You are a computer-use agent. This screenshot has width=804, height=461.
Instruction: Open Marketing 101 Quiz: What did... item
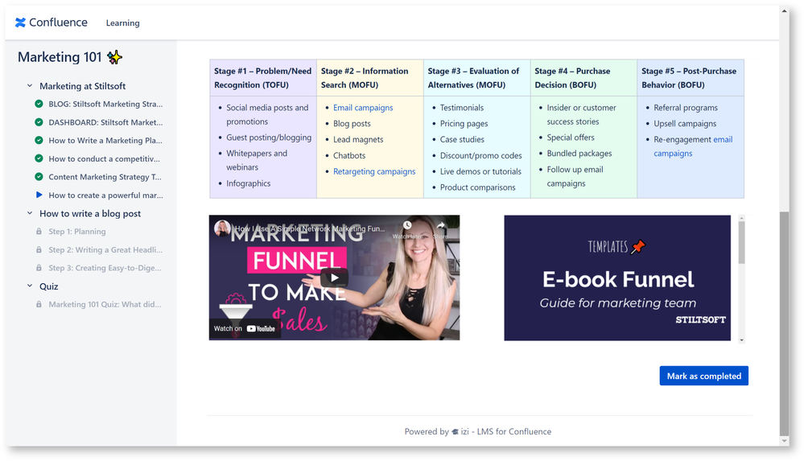coord(105,305)
